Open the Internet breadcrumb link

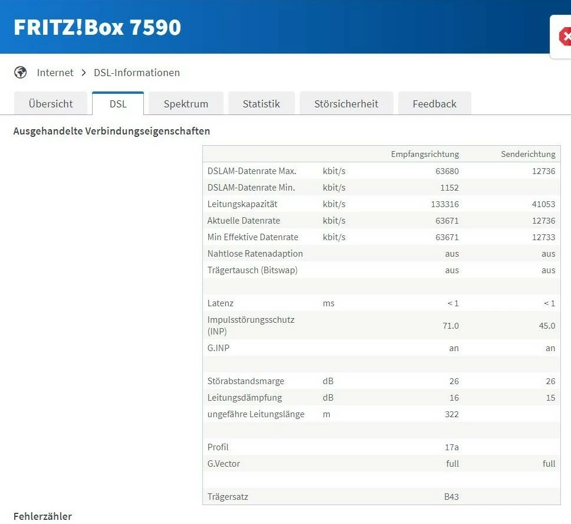pyautogui.click(x=55, y=73)
